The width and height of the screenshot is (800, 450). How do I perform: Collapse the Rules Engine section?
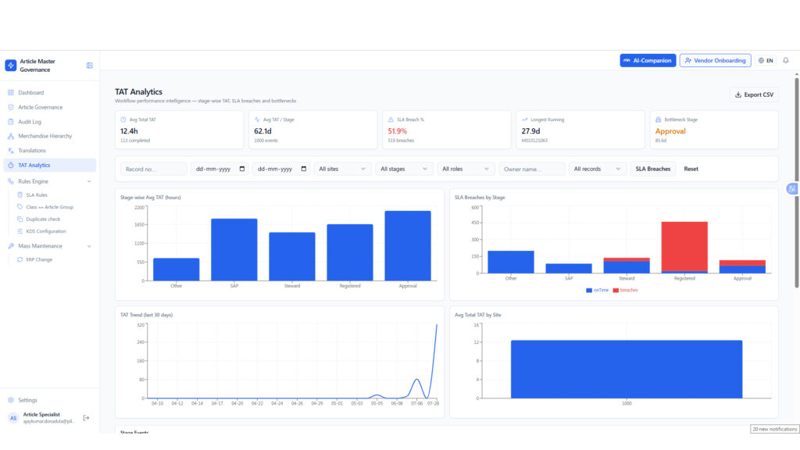tap(89, 181)
